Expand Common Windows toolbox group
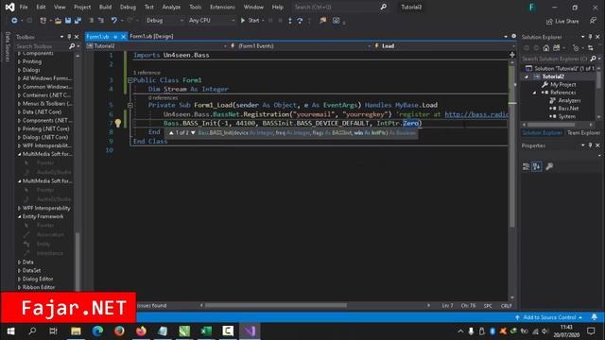The image size is (605, 340). (20, 87)
